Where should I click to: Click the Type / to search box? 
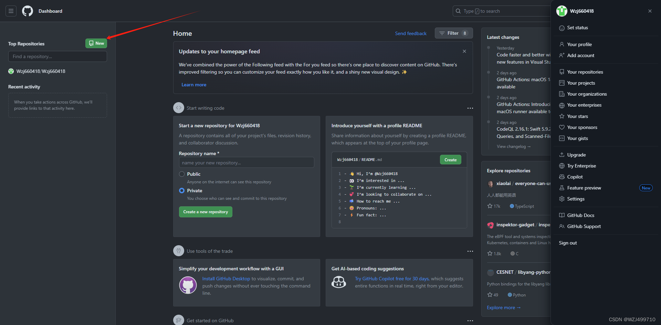pyautogui.click(x=502, y=11)
